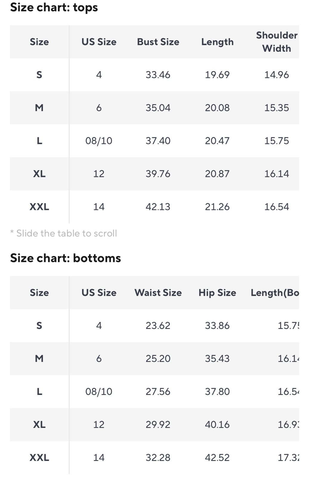Select US size 08/10 in tops chart
Image resolution: width=309 pixels, height=478 pixels.
[x=99, y=141]
